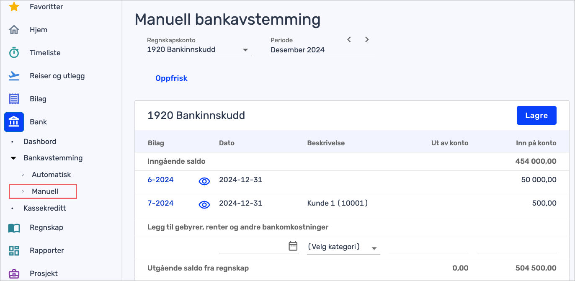
Task: Click the Favoritter star icon
Action: 14,7
